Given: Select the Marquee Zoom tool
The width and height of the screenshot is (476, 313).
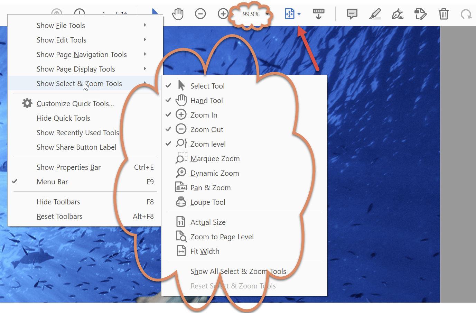Looking at the screenshot, I should [x=215, y=158].
